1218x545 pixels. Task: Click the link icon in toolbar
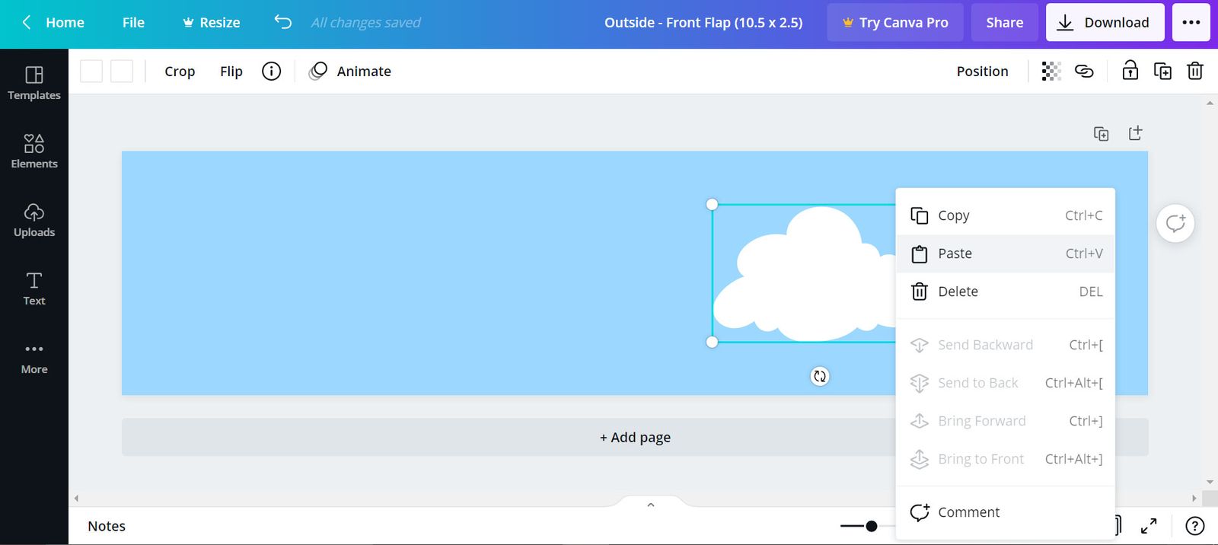click(1084, 72)
